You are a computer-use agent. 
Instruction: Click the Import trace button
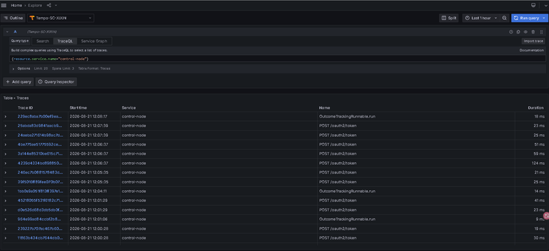click(533, 41)
